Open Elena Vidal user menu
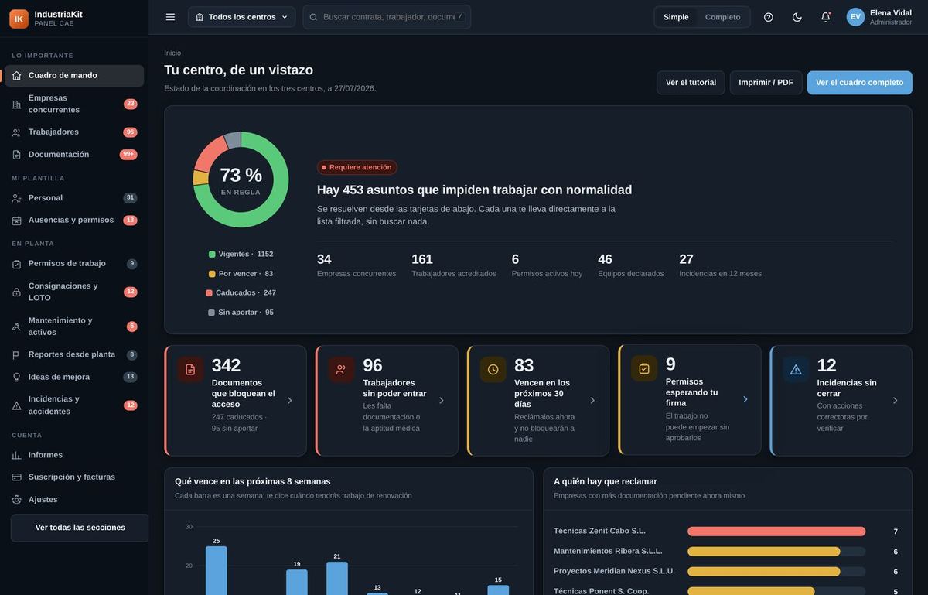The image size is (928, 595). (x=879, y=17)
